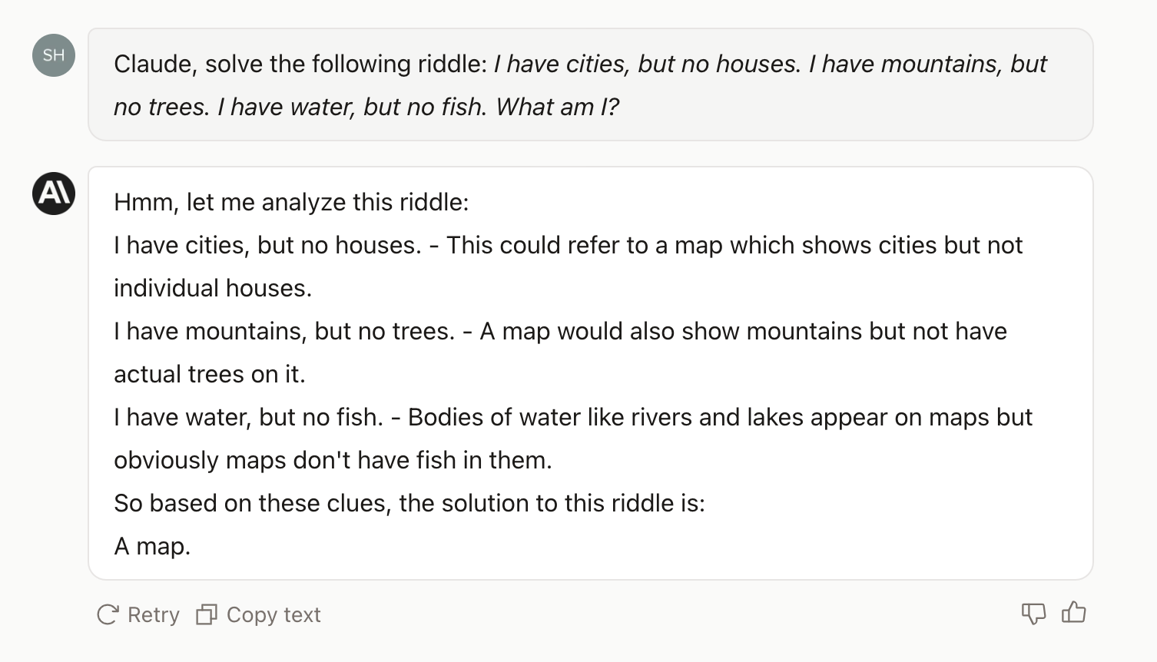Click the line "individual houses."
This screenshot has height=662, width=1157.
[x=213, y=288]
